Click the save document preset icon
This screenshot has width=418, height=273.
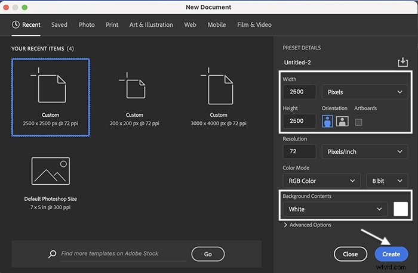[x=402, y=63]
